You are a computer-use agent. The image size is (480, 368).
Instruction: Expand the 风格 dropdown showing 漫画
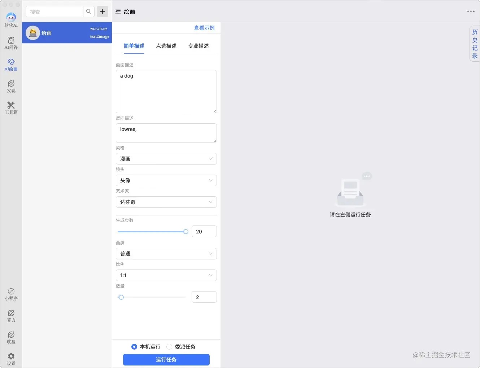pos(166,159)
